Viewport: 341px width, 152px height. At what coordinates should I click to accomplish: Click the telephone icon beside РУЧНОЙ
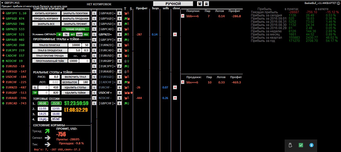(199, 4)
